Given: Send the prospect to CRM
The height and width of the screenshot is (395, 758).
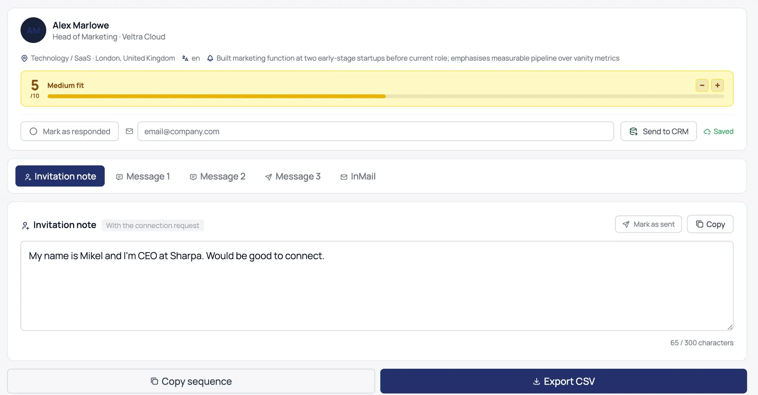Looking at the screenshot, I should 658,131.
